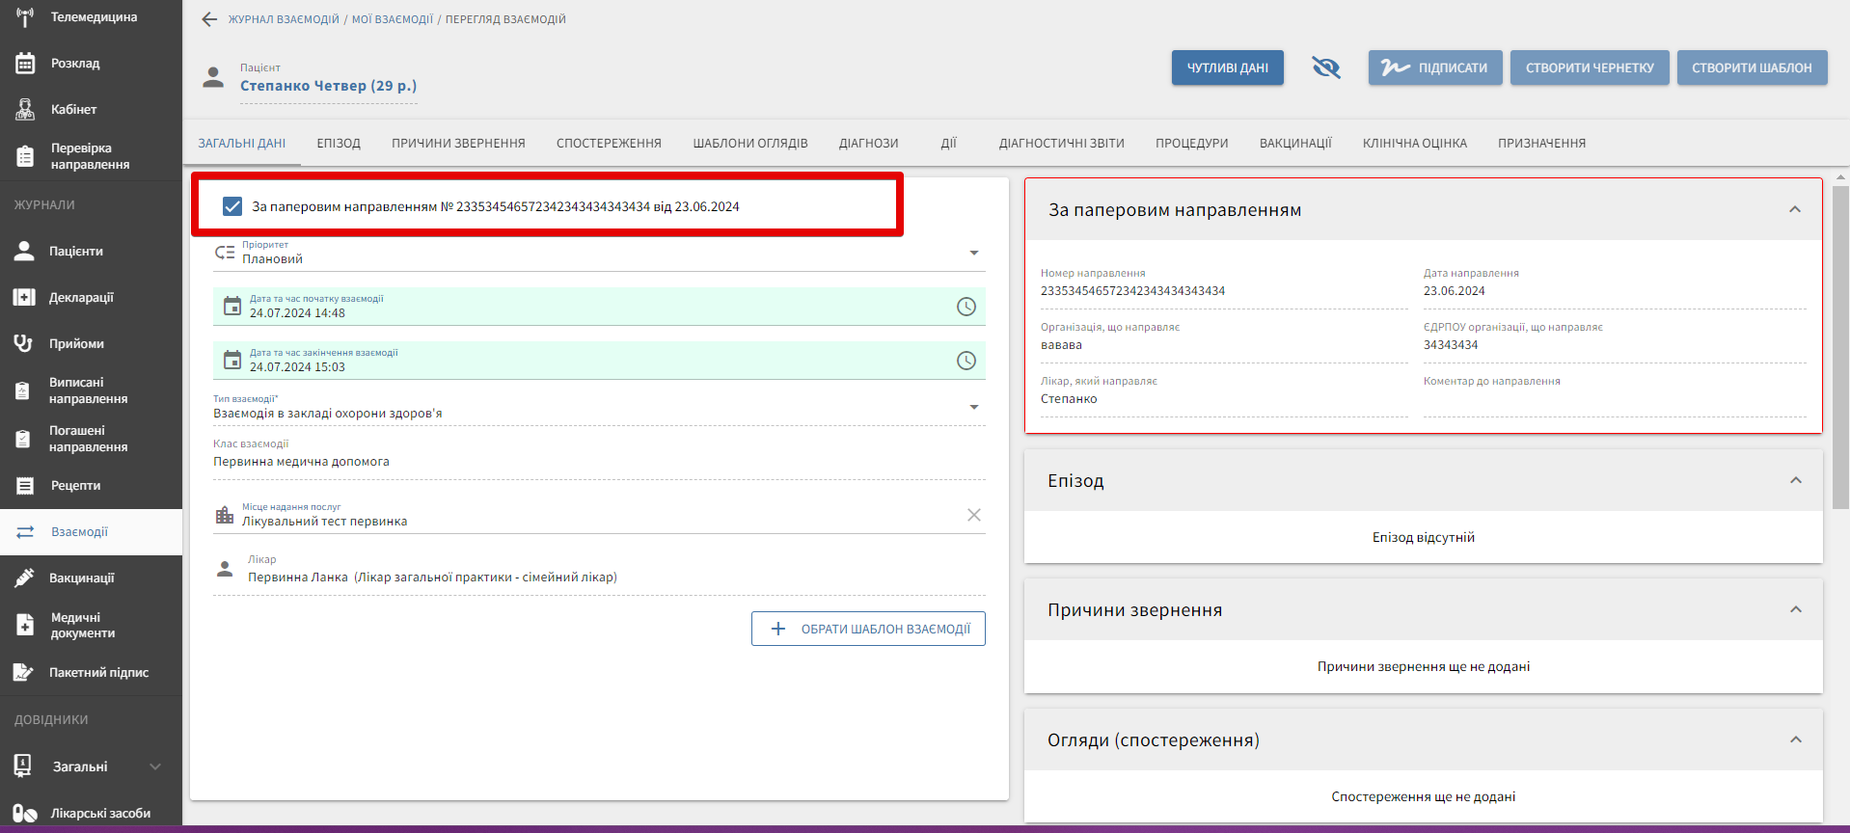The height and width of the screenshot is (833, 1850).
Task: Click the Підписати button
Action: tap(1434, 67)
